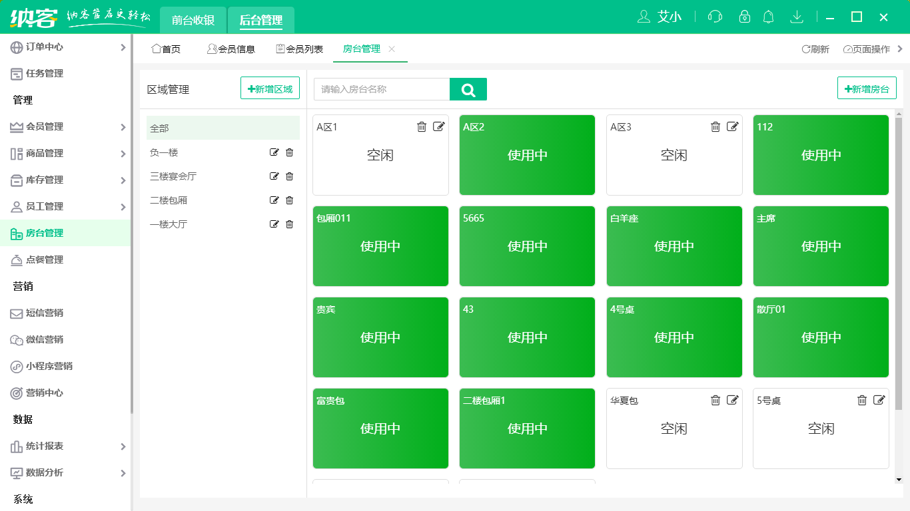The width and height of the screenshot is (910, 511).
Task: Select 全部 area filter
Action: tap(223, 128)
